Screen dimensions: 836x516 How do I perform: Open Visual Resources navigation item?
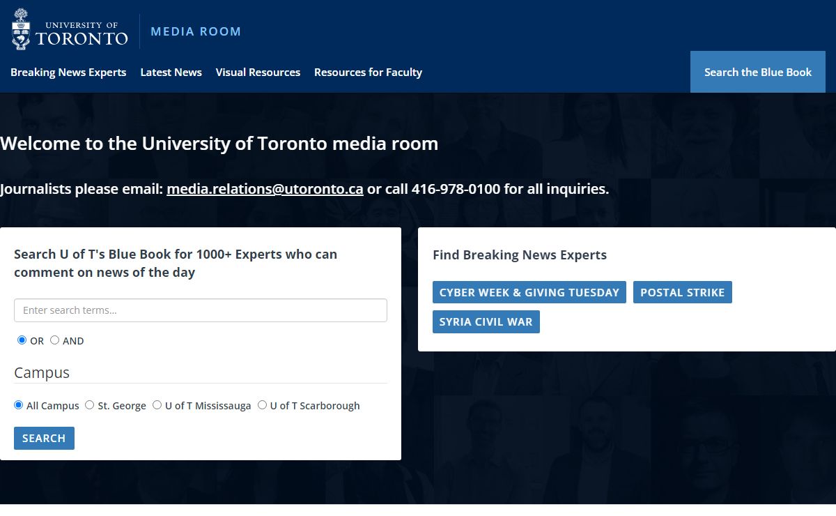(x=258, y=72)
